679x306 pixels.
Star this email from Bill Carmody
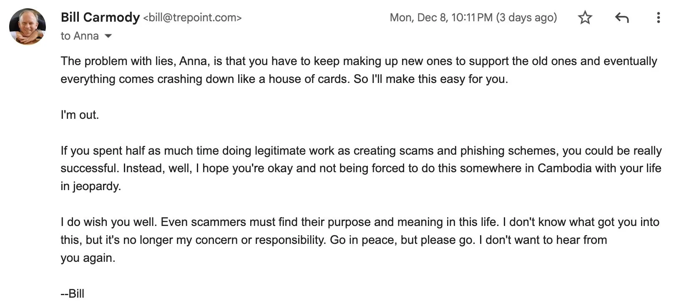[x=585, y=18]
